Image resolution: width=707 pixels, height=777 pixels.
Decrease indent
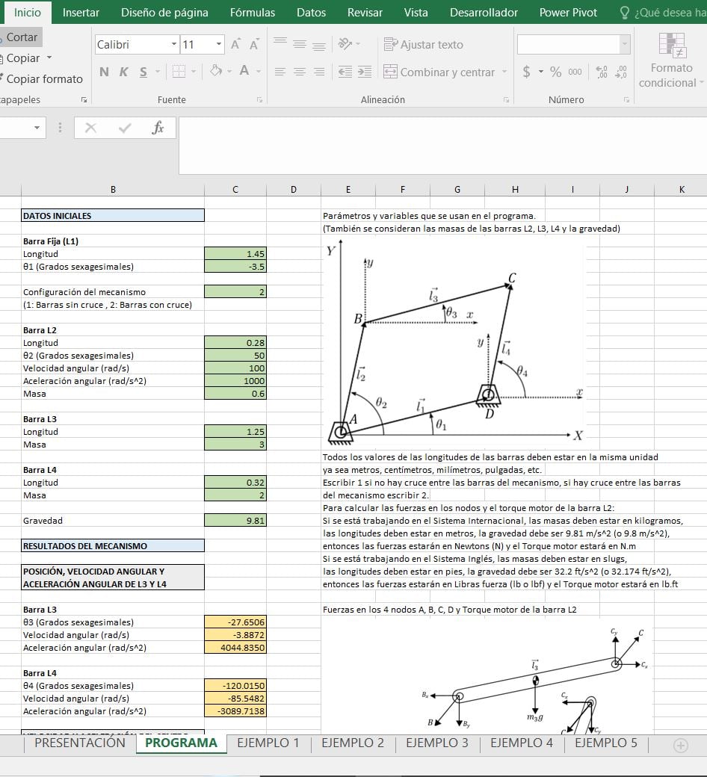tap(345, 72)
